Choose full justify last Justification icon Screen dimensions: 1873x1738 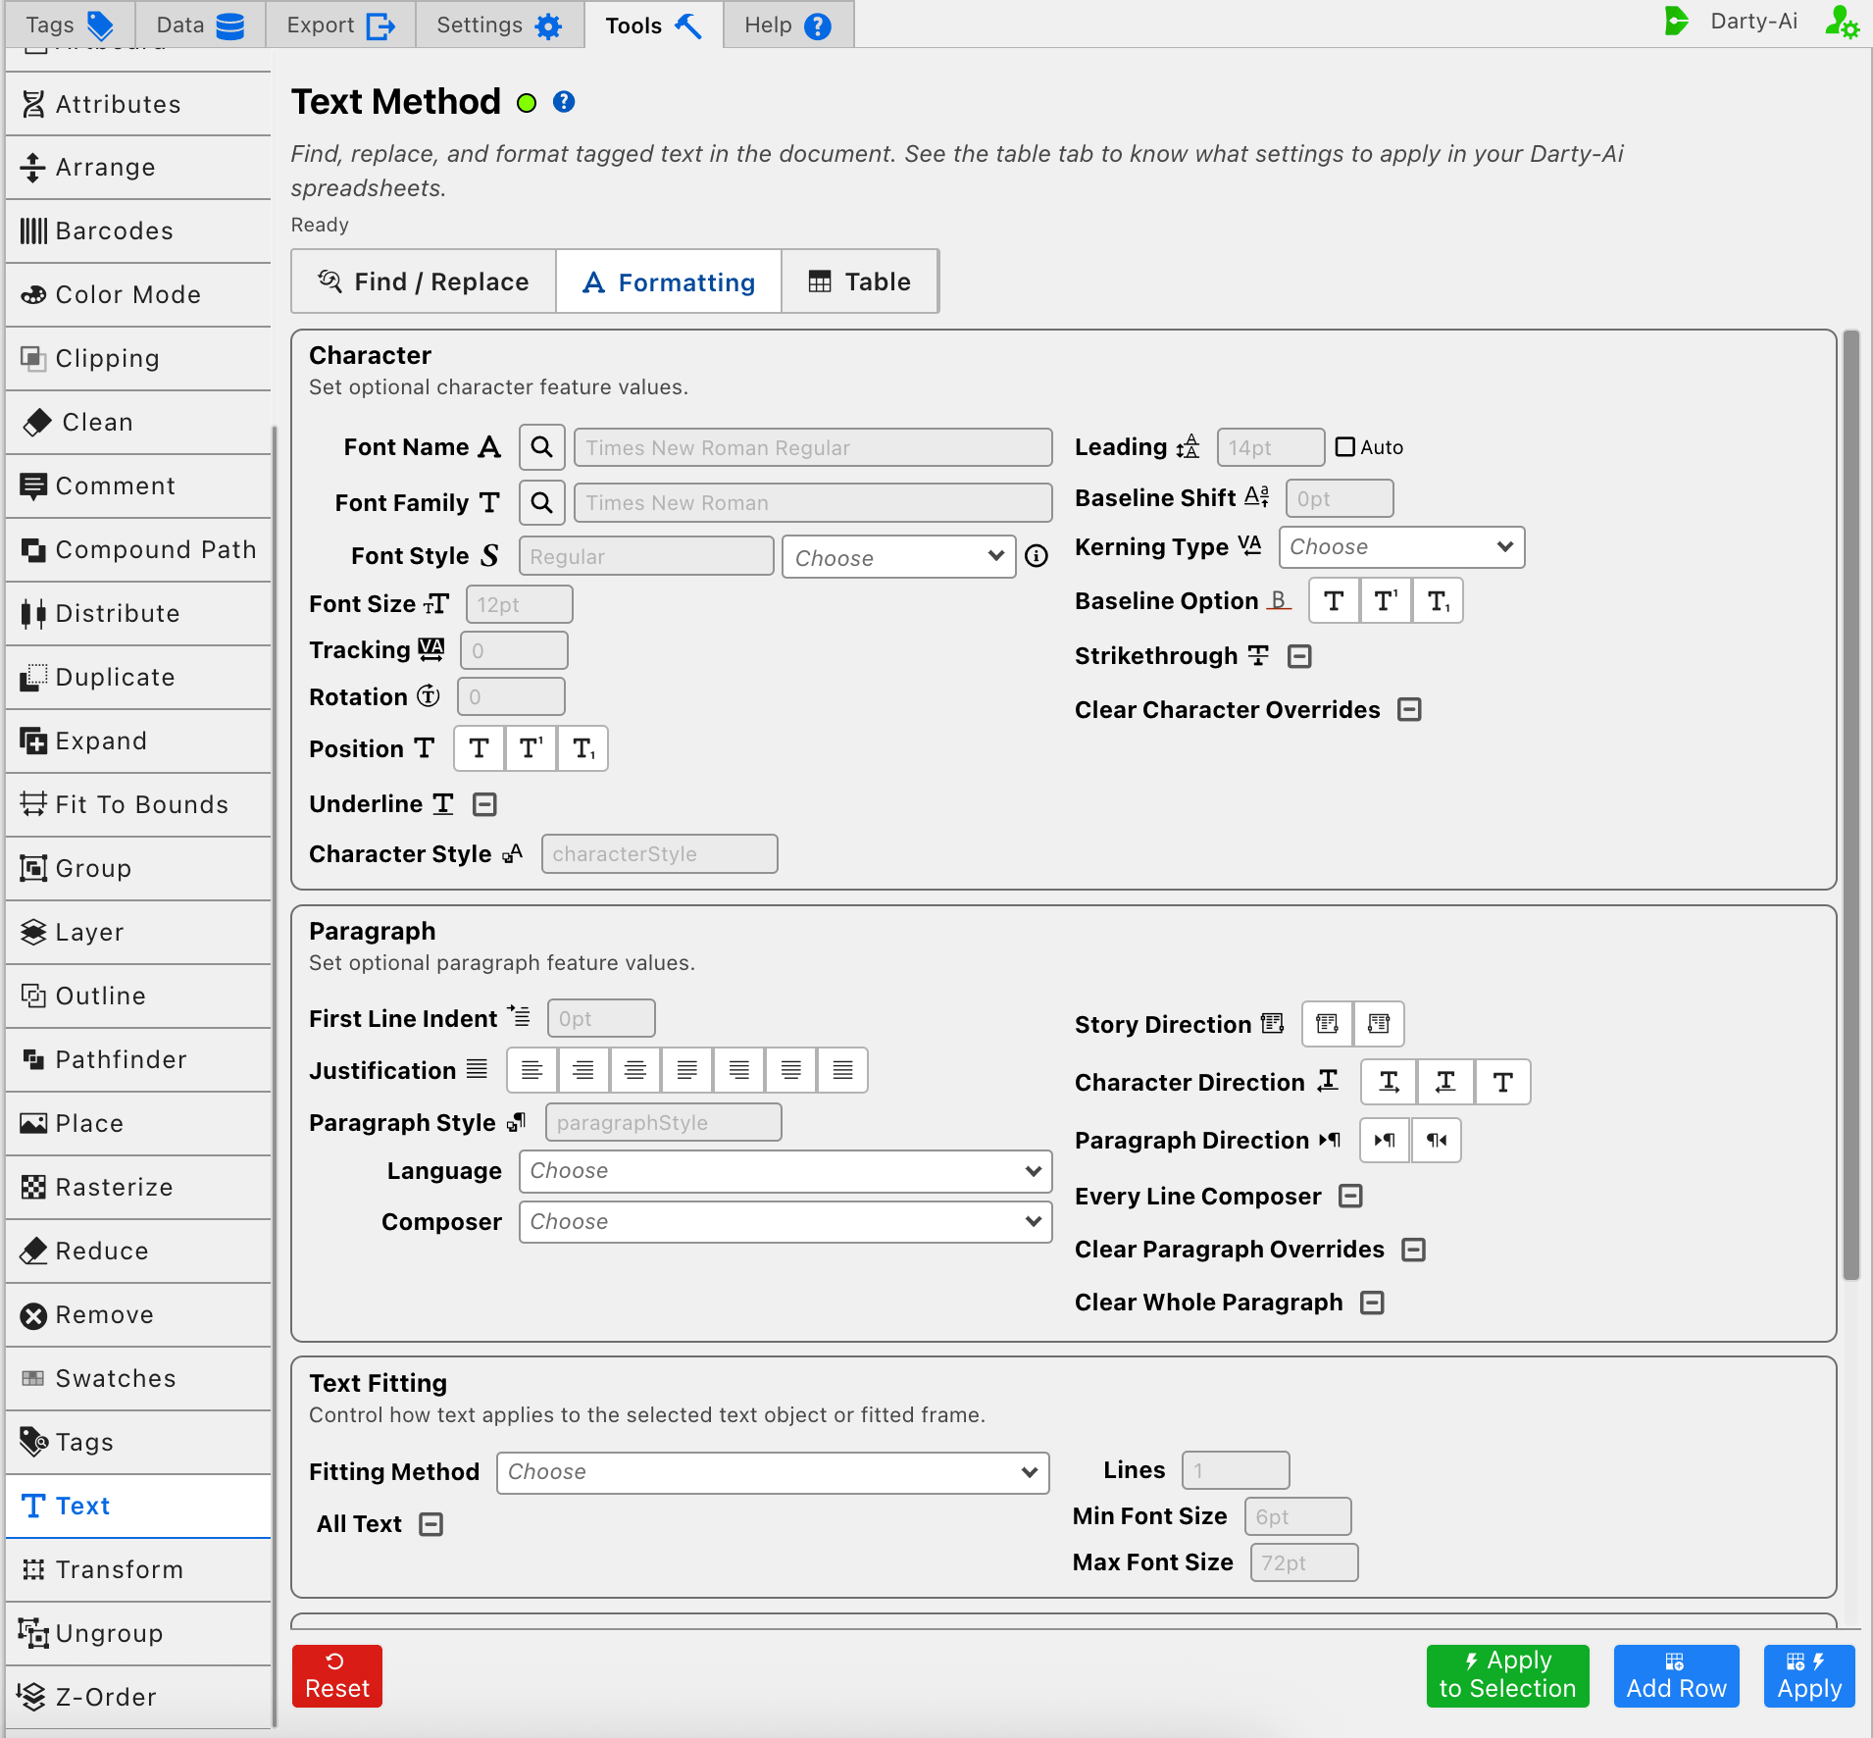point(842,1070)
